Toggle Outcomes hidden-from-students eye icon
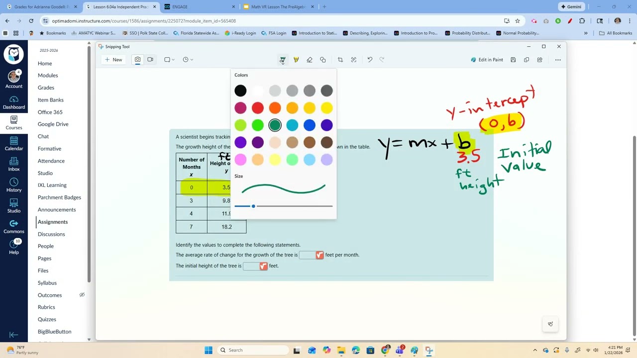Viewport: 637px width, 358px height. pos(82,295)
